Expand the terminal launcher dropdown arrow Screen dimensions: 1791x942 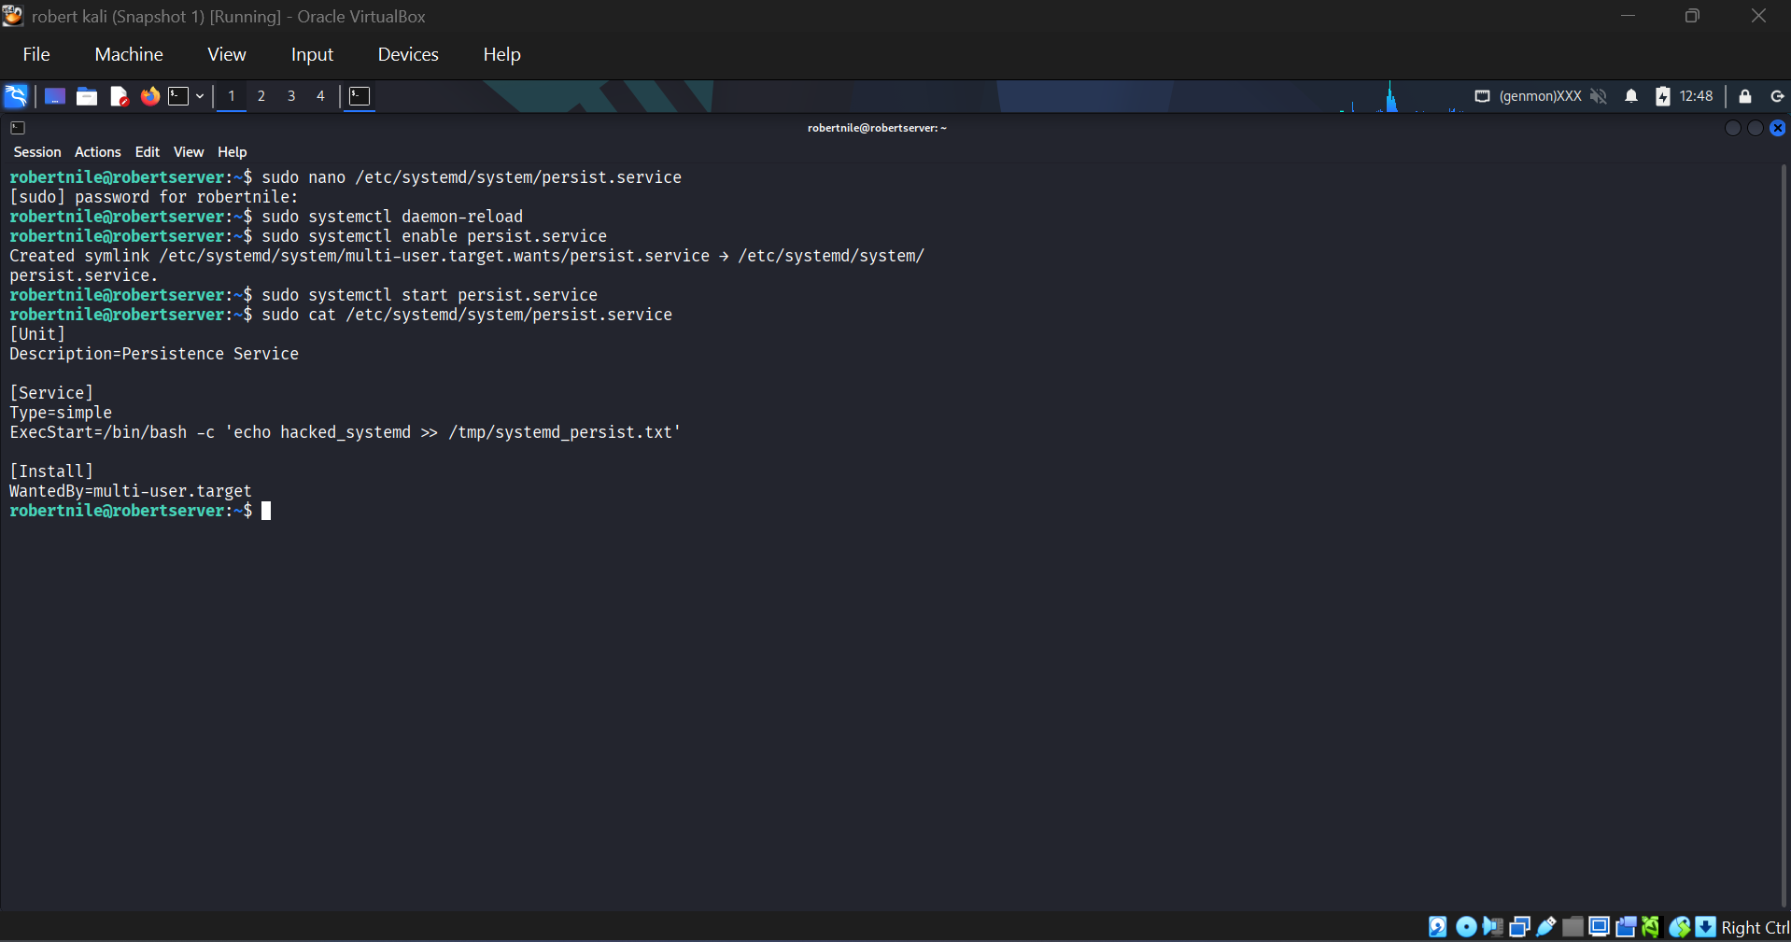click(x=200, y=96)
